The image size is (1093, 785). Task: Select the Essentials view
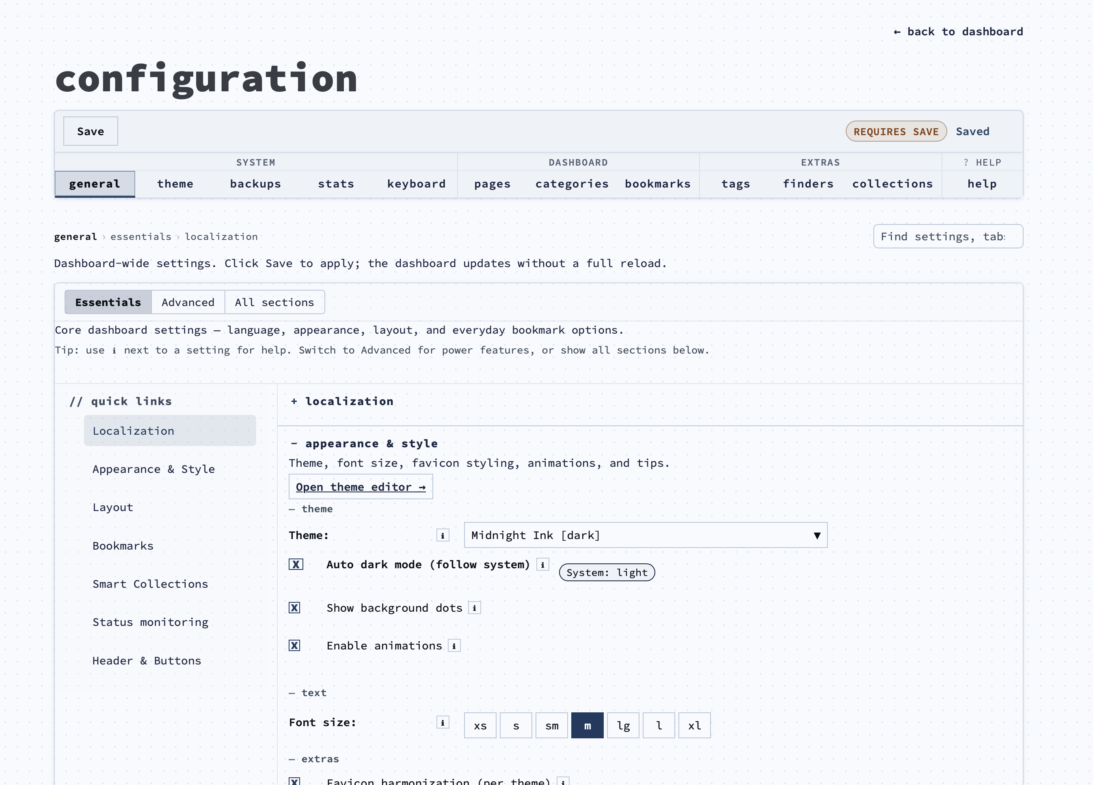[108, 302]
